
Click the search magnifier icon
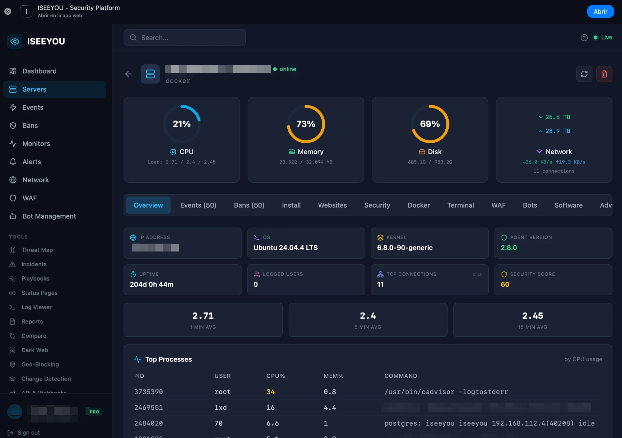pyautogui.click(x=133, y=38)
